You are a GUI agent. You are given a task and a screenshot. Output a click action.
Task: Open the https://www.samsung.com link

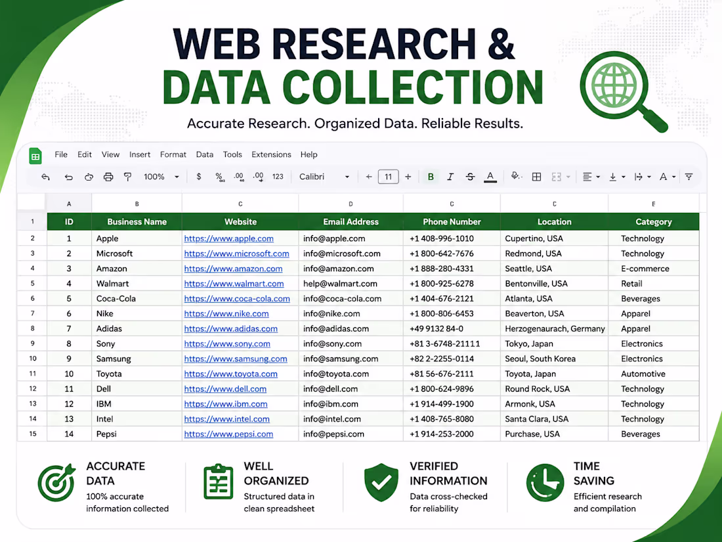click(236, 359)
